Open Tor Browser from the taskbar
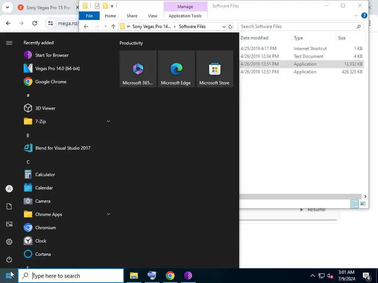Screen dimensions: 378x283 pyautogui.click(x=188, y=276)
